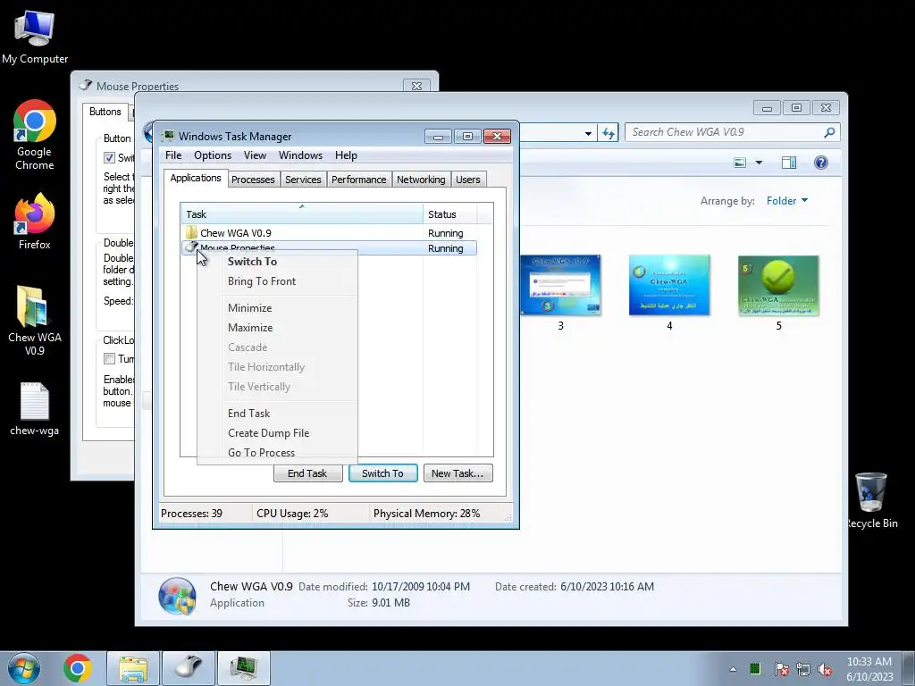Select Buttons tab in Mouse Properties
The width and height of the screenshot is (915, 686).
(105, 112)
